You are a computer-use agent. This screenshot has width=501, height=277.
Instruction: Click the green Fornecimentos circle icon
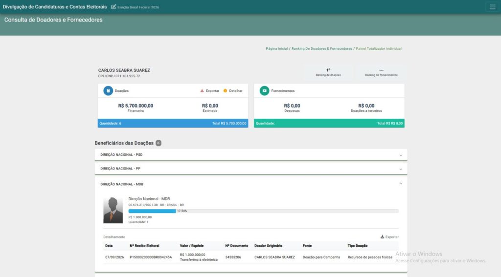264,91
